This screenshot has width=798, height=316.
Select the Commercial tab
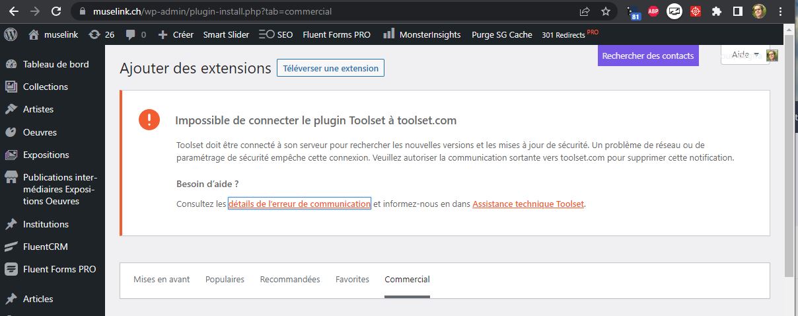point(407,280)
